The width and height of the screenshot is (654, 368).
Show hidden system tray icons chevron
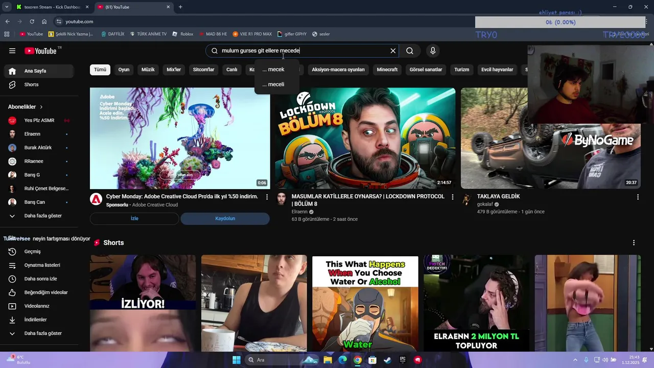tap(575, 360)
